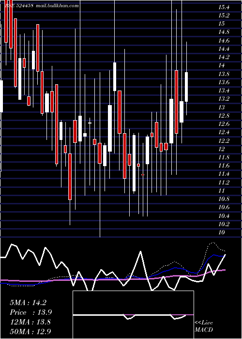The height and width of the screenshot is (339, 242).
Task: Click the 10 price axis label
Action: click(x=221, y=232)
